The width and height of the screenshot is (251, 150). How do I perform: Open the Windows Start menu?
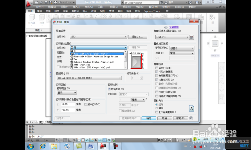pyautogui.click(x=30, y=146)
